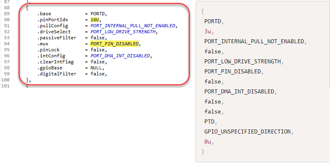Click the 0u value in the right block

[x=207, y=142]
